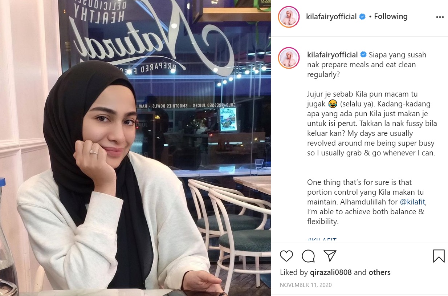Like the post with the heart icon
Screen dimensions: 448x296
pyautogui.click(x=286, y=256)
